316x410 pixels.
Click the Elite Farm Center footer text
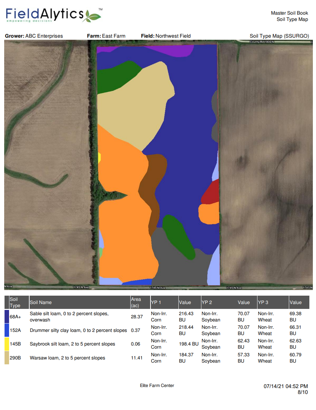[x=157, y=386]
